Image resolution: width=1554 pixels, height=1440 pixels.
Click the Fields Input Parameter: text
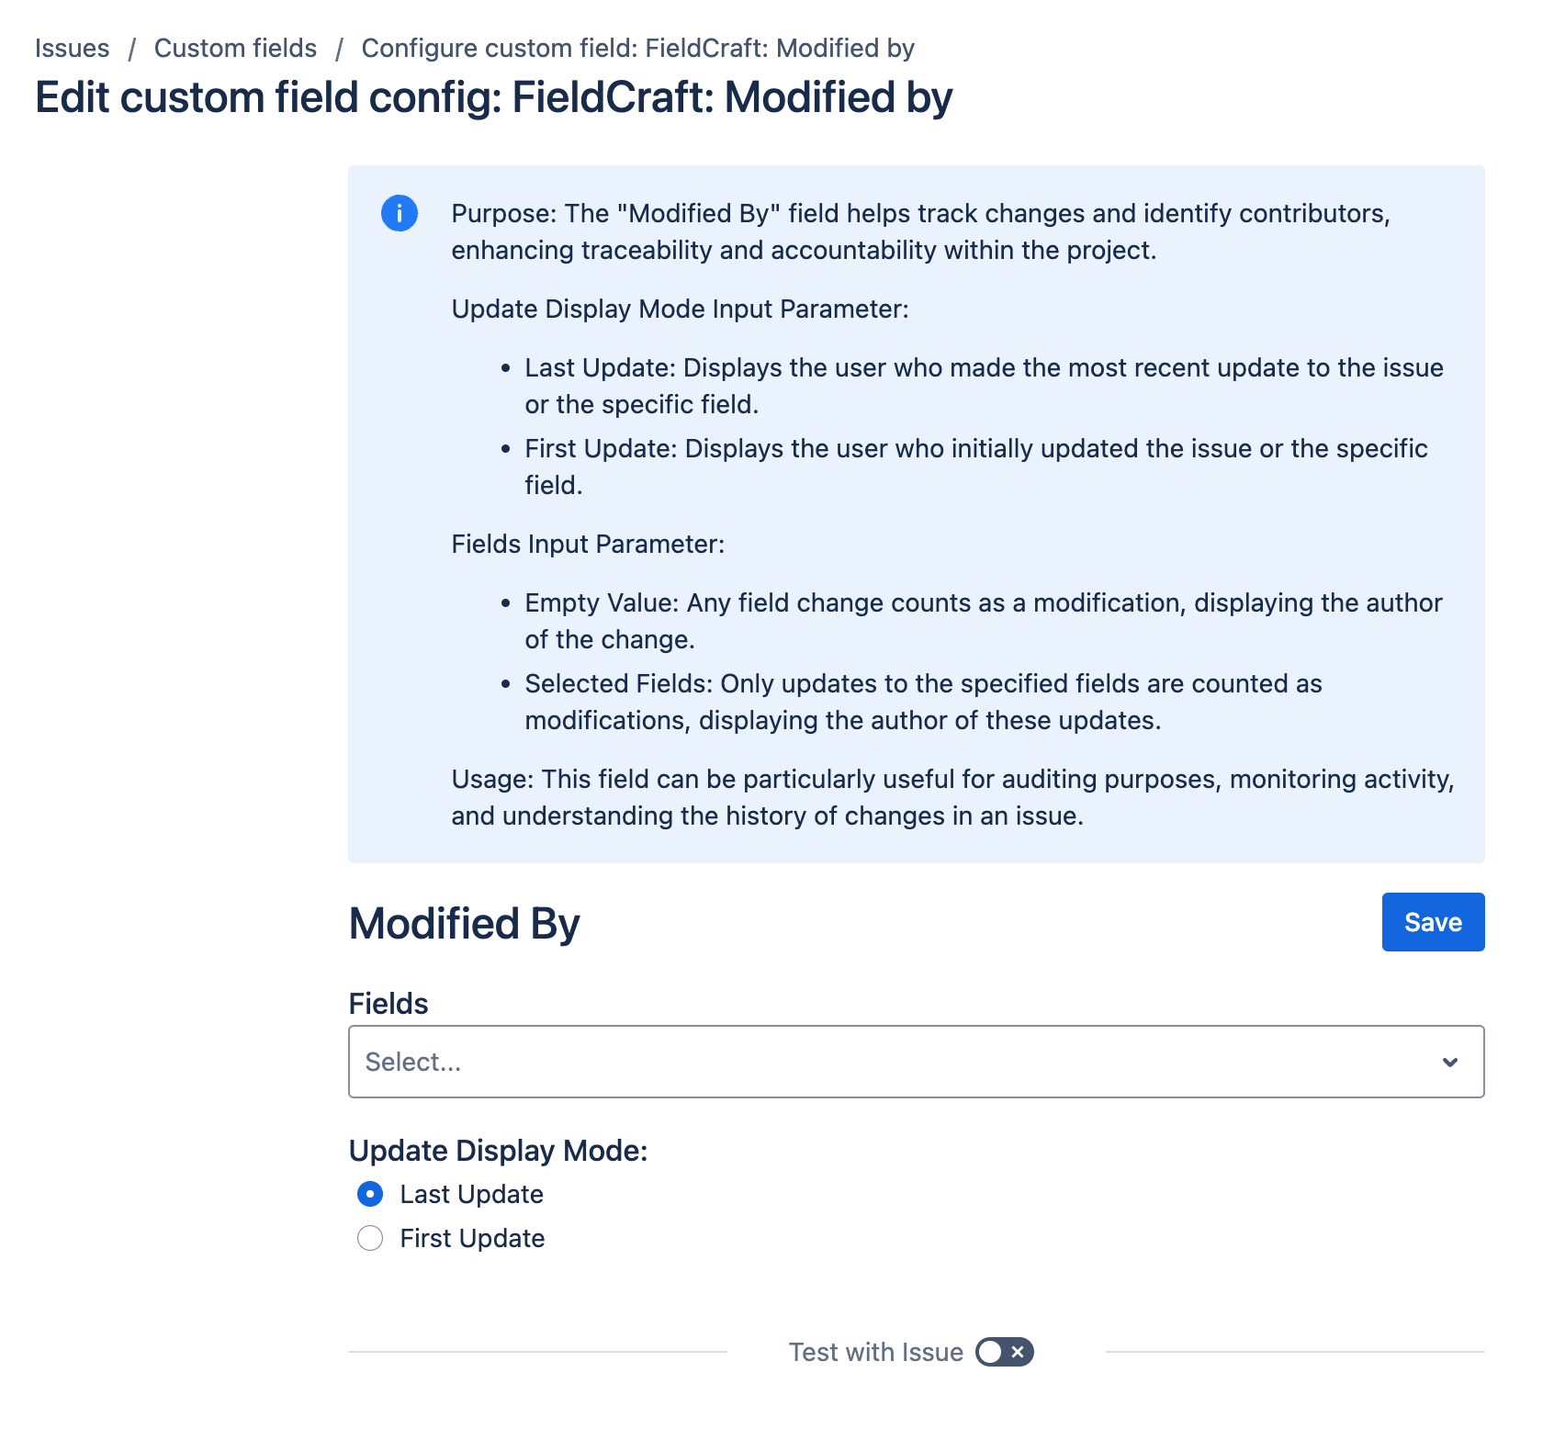[588, 544]
